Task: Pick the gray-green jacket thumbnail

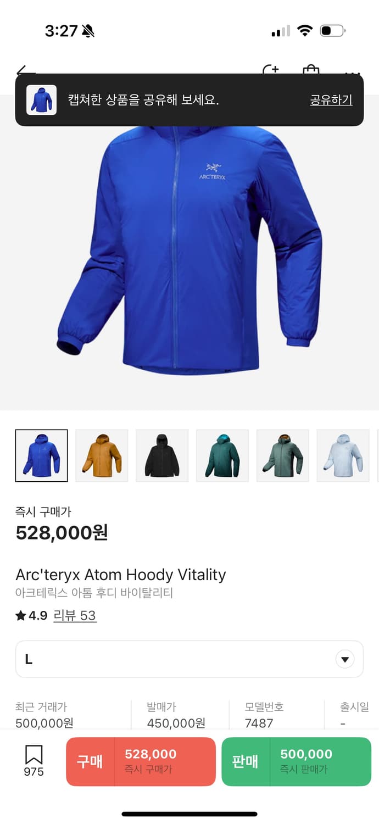Action: click(x=283, y=455)
